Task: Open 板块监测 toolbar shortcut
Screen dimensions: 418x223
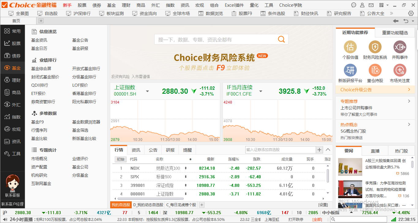Action: click(x=111, y=13)
